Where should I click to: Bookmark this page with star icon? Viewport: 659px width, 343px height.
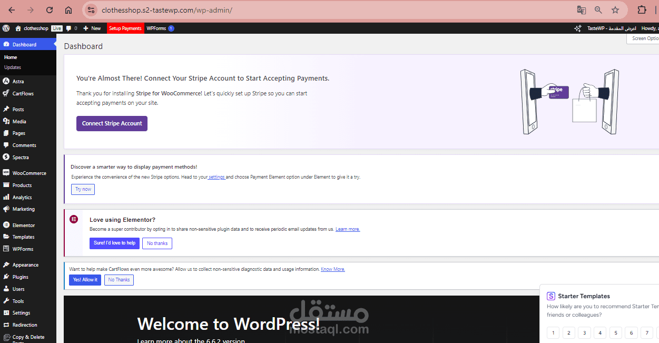click(615, 10)
